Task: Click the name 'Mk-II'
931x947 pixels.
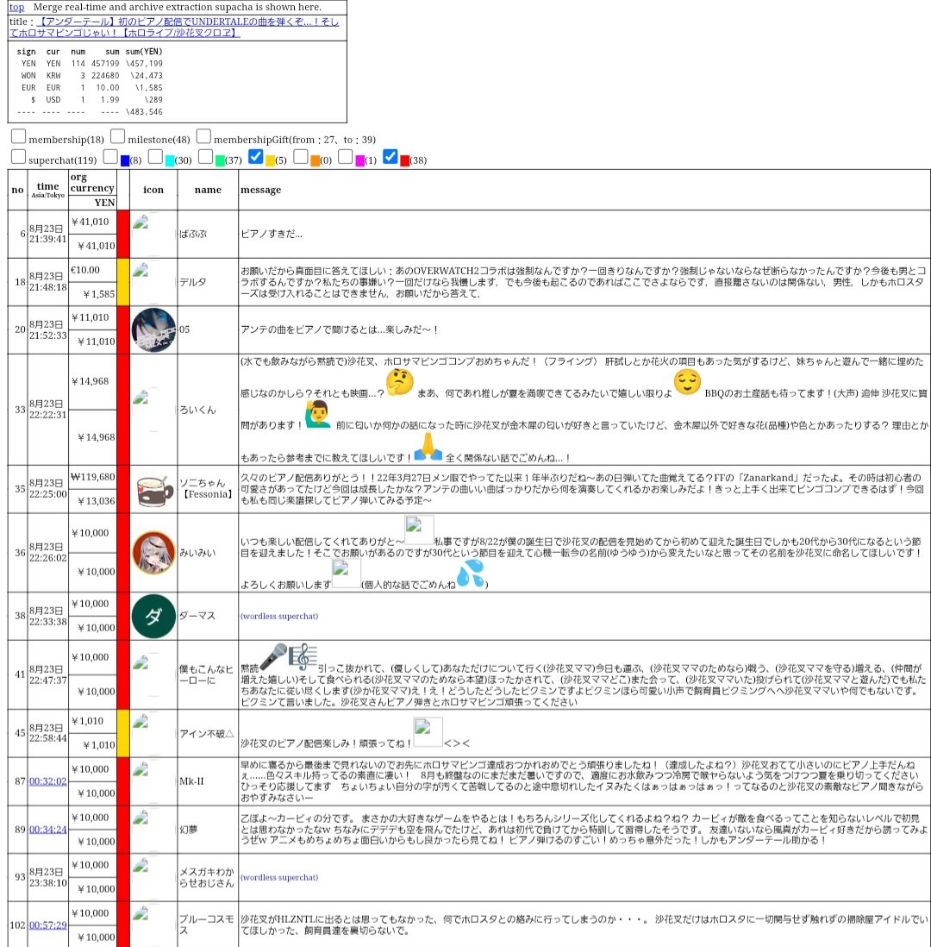Action: 191,781
